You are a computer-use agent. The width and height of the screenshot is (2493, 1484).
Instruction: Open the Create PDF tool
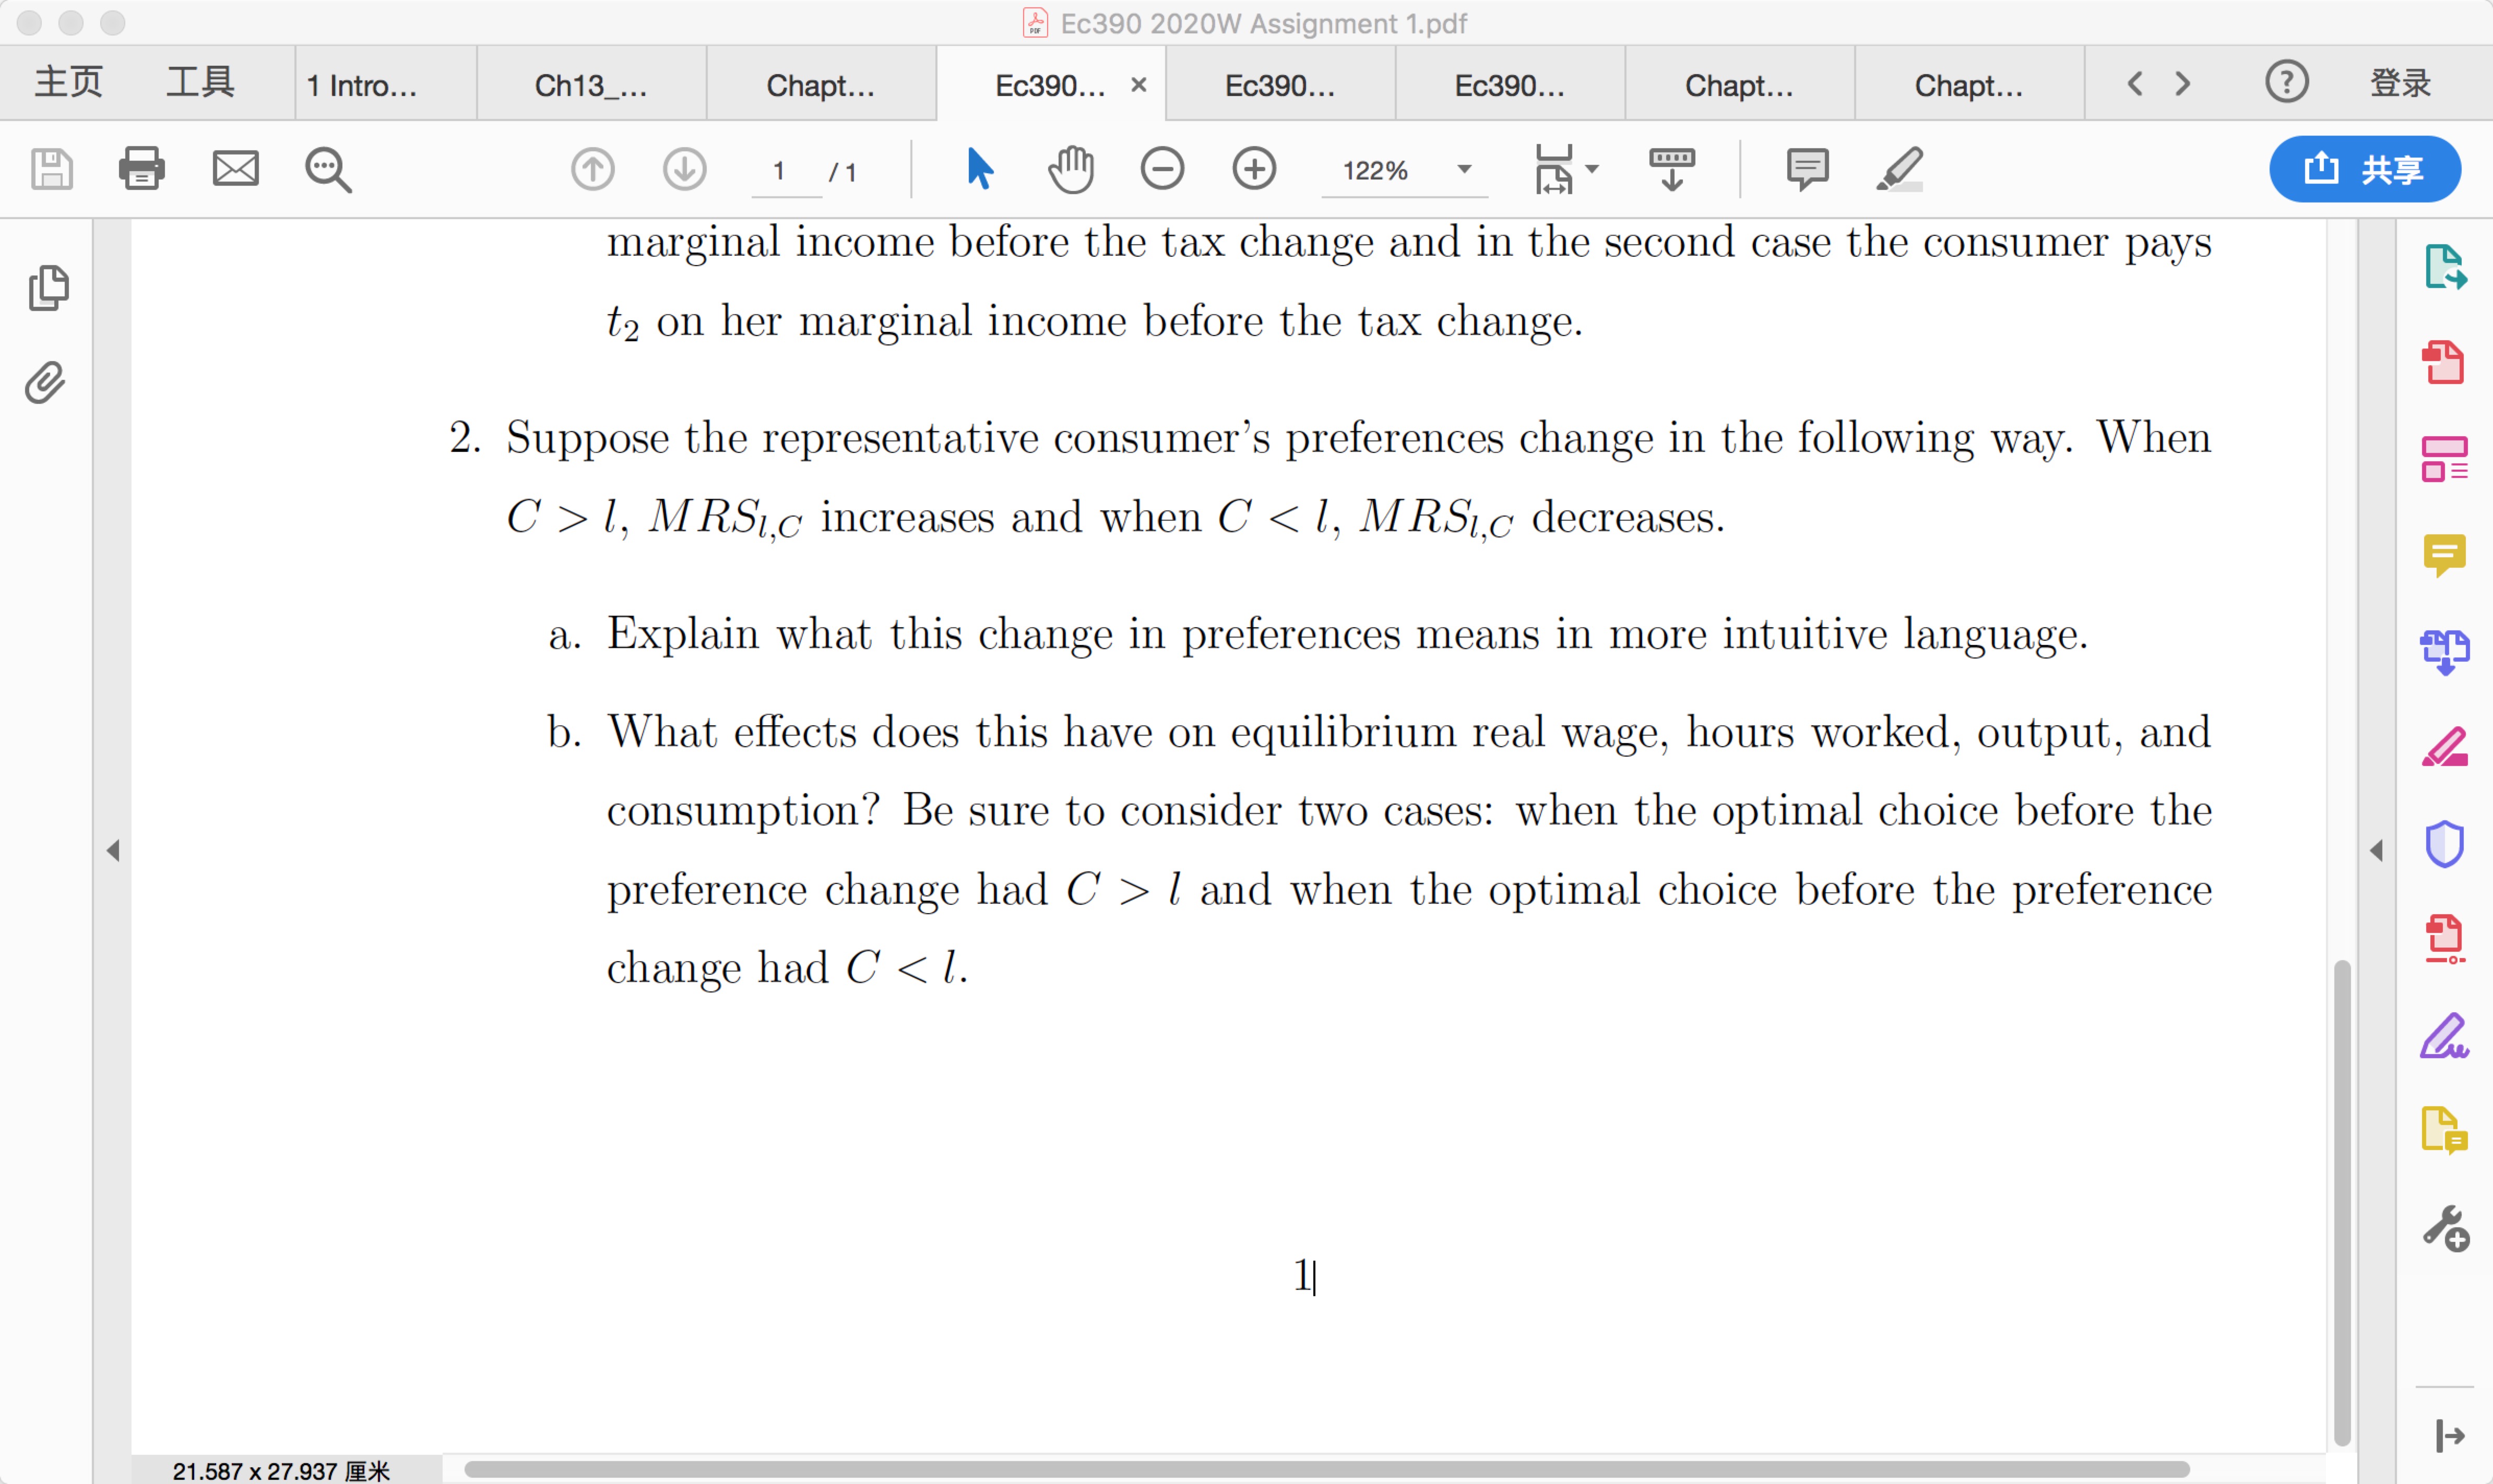2445,362
